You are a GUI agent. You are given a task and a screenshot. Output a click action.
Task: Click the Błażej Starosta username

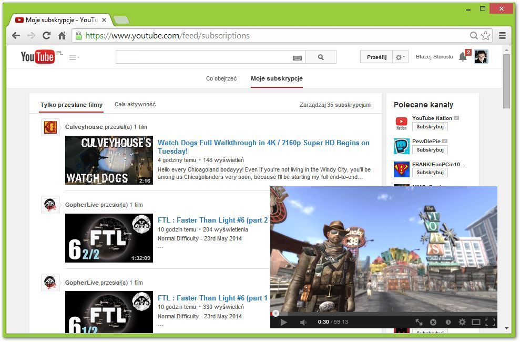point(434,57)
